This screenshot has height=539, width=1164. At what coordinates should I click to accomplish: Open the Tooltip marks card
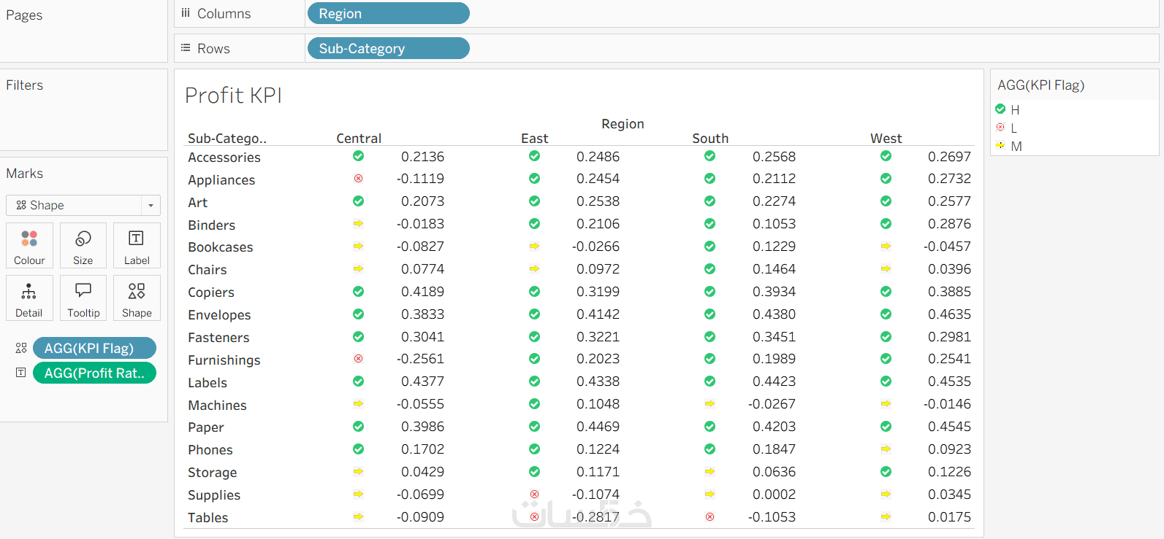83,298
